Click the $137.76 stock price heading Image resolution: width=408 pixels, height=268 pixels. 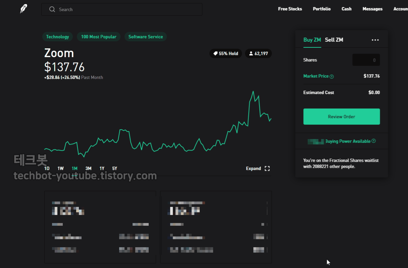click(64, 67)
